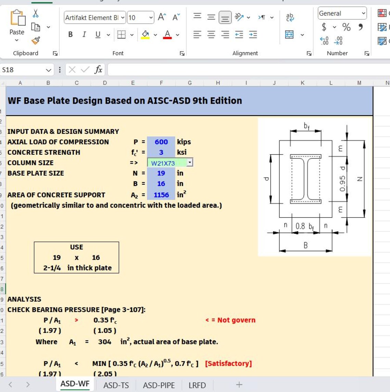Select the Satisfactory result text
Image resolution: width=390 pixels, height=392 pixels.
click(228, 363)
